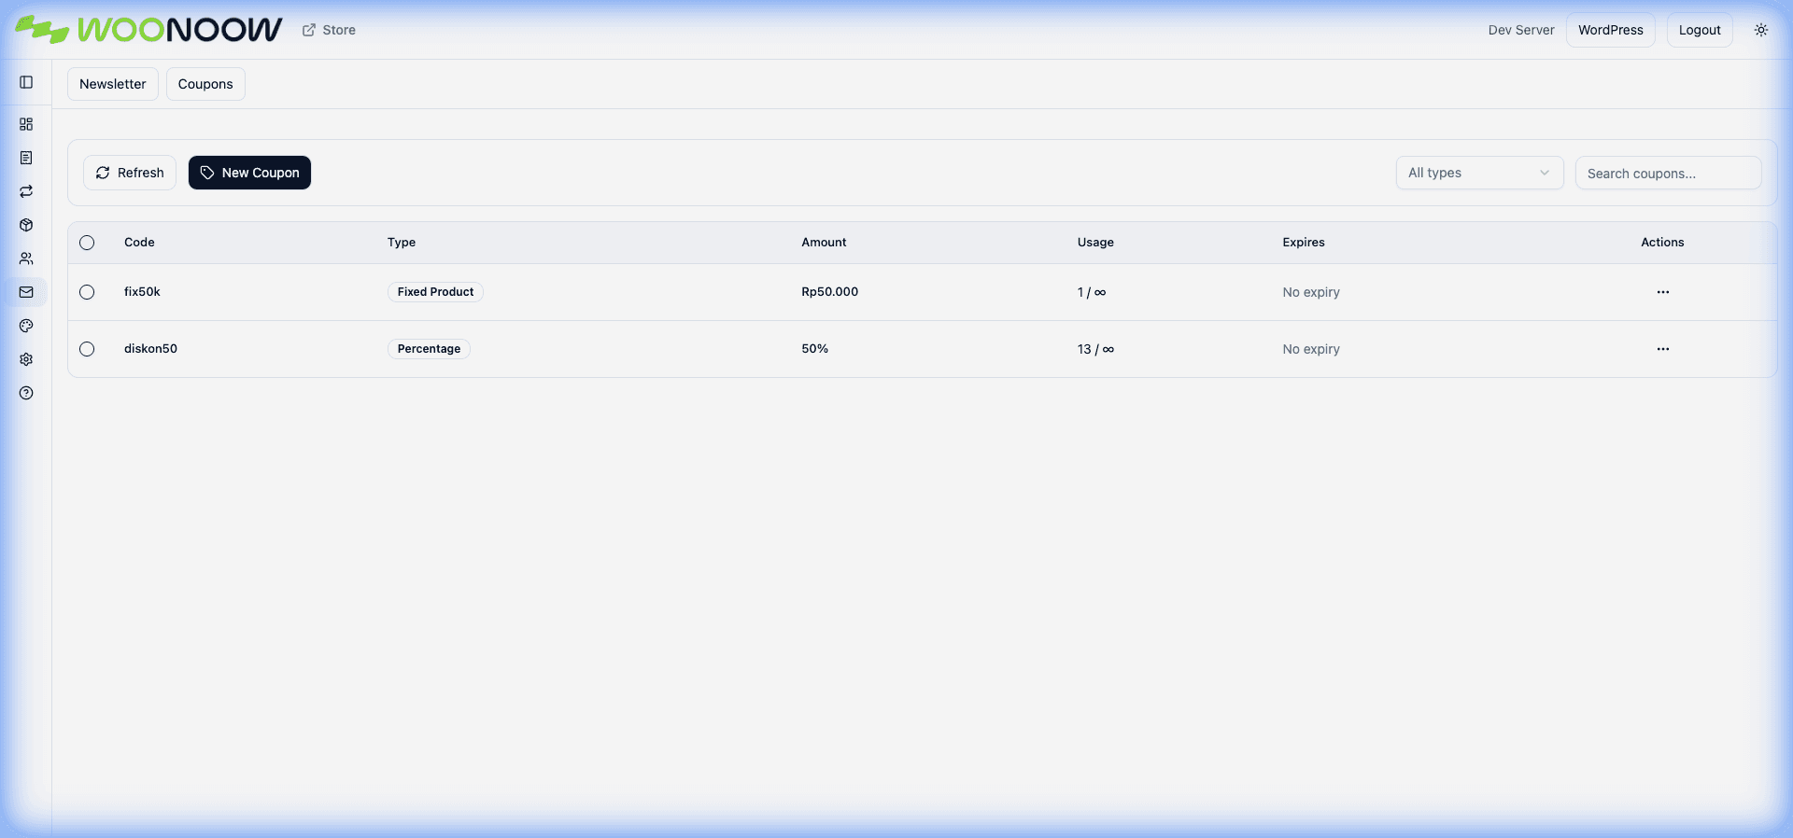This screenshot has height=838, width=1793.
Task: Focus the Search coupons input field
Action: [1668, 173]
